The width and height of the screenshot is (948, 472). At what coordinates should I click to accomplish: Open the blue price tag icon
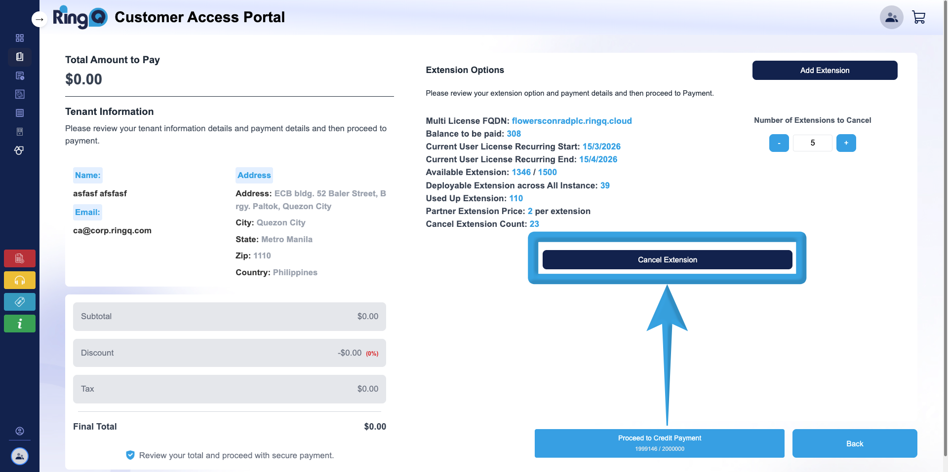pyautogui.click(x=20, y=302)
